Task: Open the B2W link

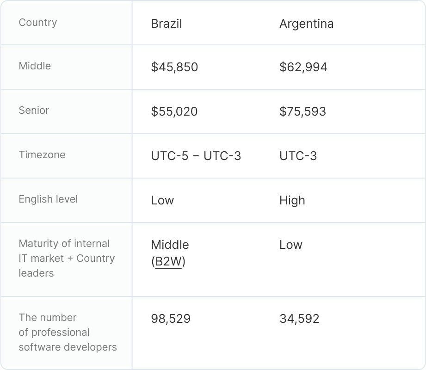Action: point(168,262)
